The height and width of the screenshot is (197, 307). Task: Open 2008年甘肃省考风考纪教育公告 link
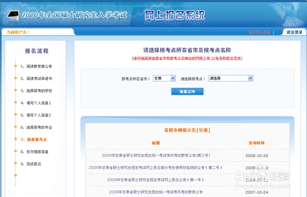click(x=156, y=192)
